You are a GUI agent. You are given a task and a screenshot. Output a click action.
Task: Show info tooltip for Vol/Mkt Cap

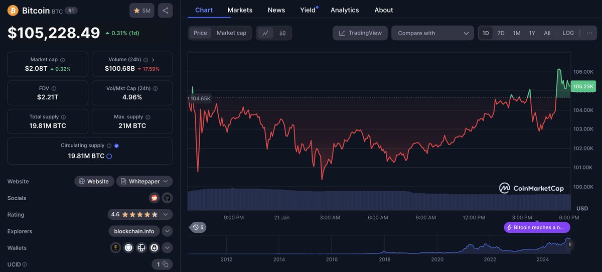tap(155, 88)
